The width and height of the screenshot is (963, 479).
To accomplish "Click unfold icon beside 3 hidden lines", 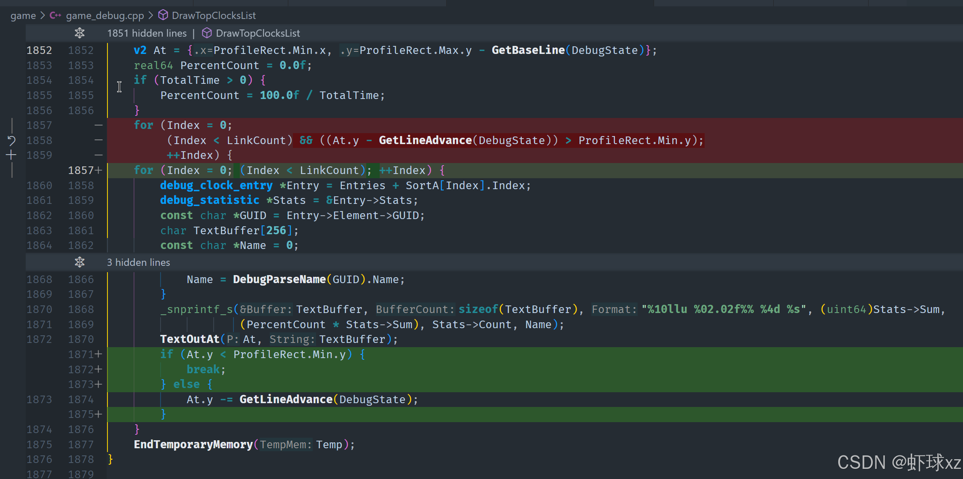I will [x=80, y=262].
